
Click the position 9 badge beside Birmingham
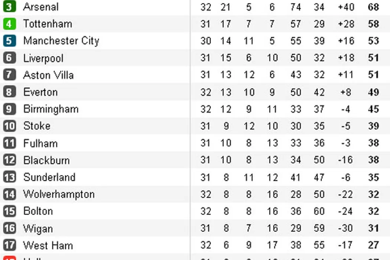pyautogui.click(x=9, y=109)
